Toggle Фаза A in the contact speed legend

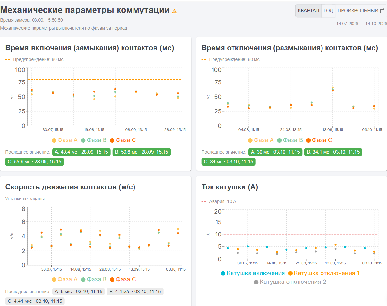pyautogui.click(x=65, y=279)
